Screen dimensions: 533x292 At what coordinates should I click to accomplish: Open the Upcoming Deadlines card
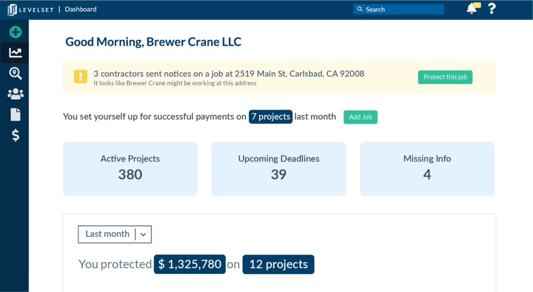[278, 169]
